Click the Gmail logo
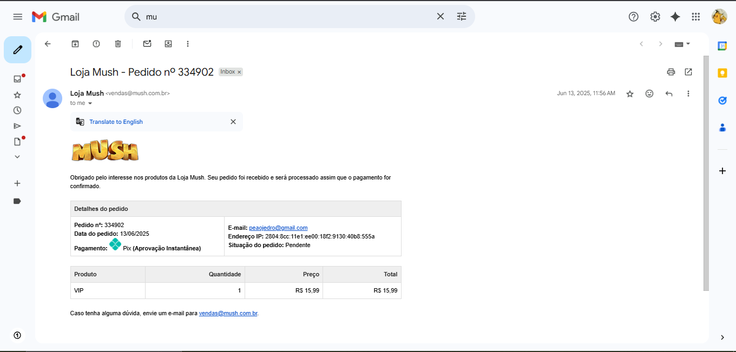The width and height of the screenshot is (736, 352). point(56,17)
